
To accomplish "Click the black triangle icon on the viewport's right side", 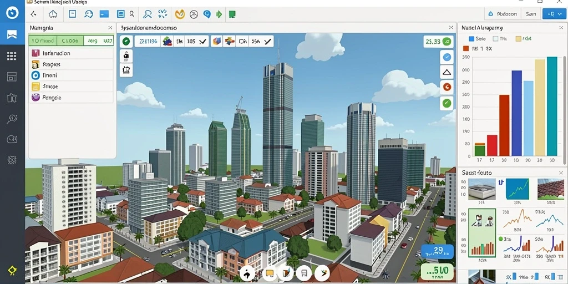I will [x=447, y=72].
